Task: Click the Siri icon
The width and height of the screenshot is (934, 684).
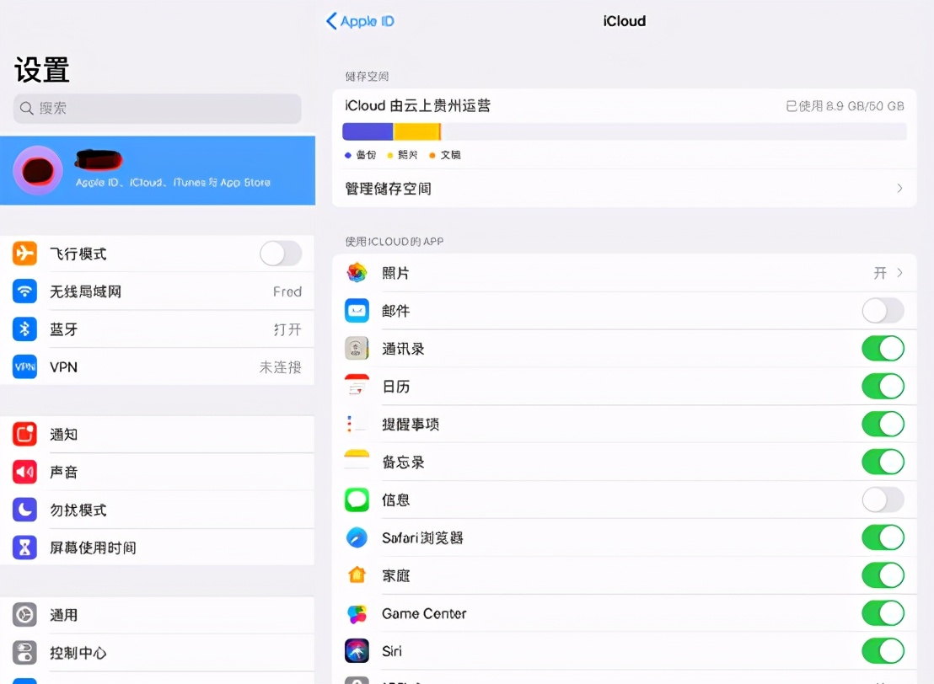Action: [x=357, y=651]
